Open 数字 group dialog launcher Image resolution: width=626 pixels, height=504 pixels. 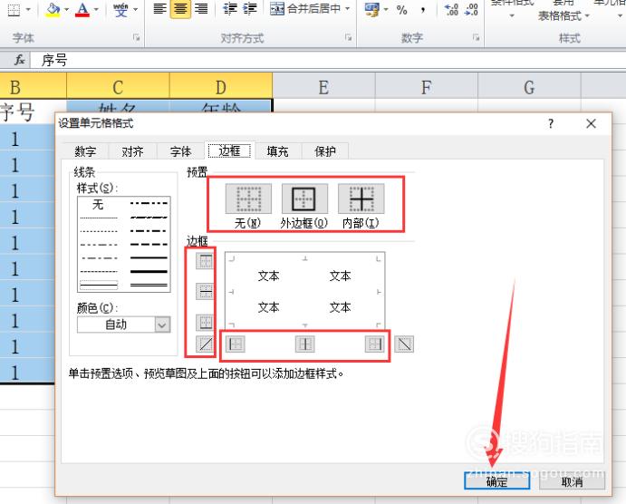[x=476, y=37]
